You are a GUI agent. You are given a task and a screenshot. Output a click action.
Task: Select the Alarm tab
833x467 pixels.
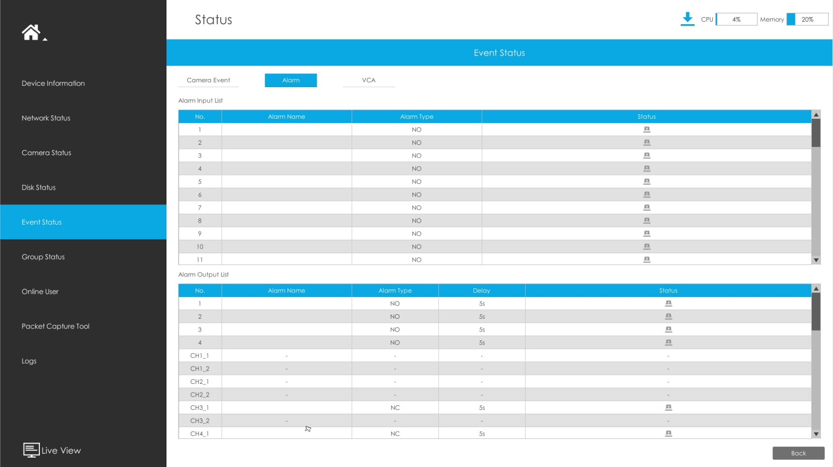(291, 80)
